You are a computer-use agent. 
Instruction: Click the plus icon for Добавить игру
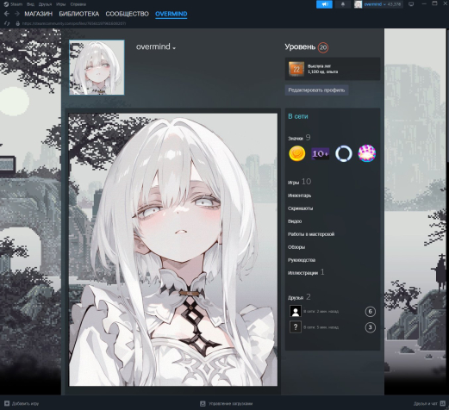tap(7, 403)
